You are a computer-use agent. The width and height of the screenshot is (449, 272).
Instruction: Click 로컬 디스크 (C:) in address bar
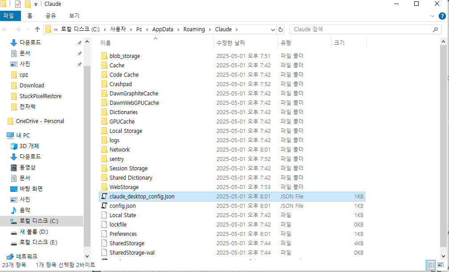point(81,29)
